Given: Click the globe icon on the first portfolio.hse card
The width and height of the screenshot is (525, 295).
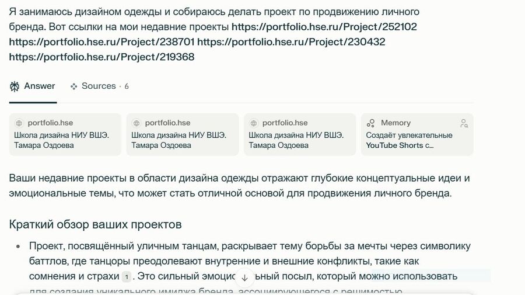Looking at the screenshot, I should click(19, 123).
